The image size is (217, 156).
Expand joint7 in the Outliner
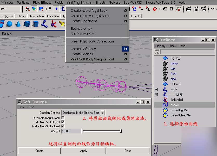tap(156, 89)
